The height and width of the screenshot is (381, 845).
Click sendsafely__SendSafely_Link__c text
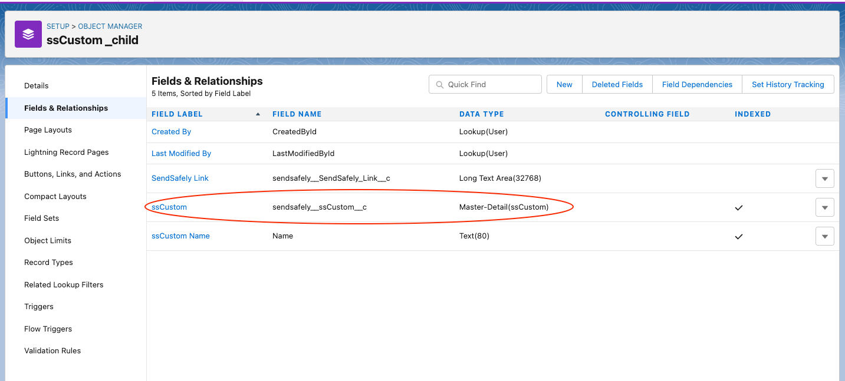[x=331, y=178]
